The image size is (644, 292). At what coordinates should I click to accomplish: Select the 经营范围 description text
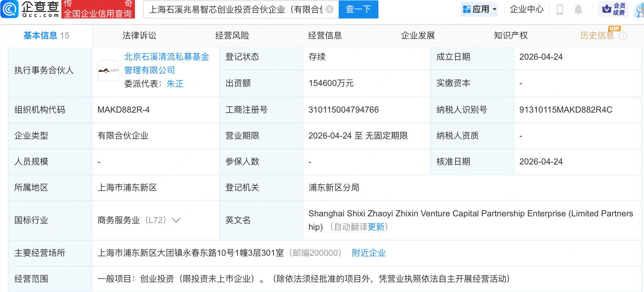304,279
